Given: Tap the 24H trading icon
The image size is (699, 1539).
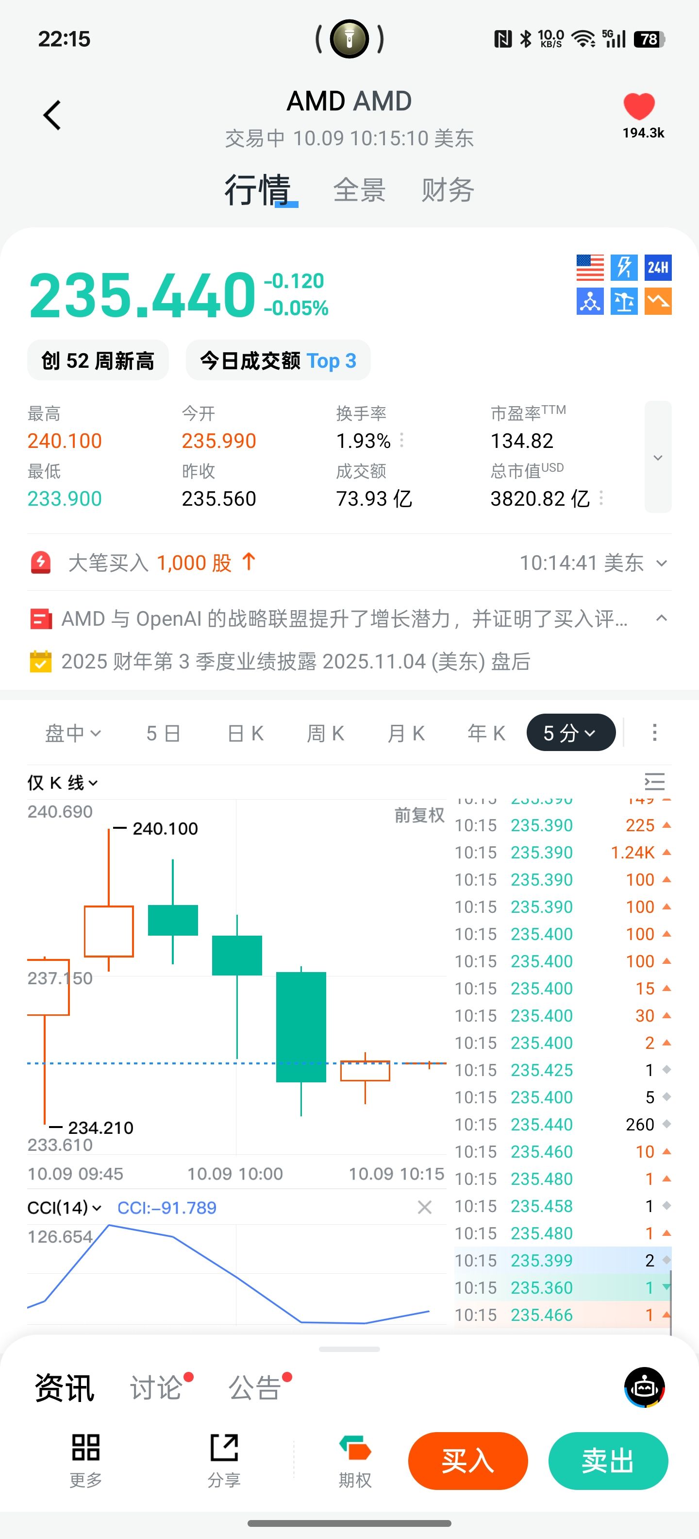Looking at the screenshot, I should coord(658,268).
